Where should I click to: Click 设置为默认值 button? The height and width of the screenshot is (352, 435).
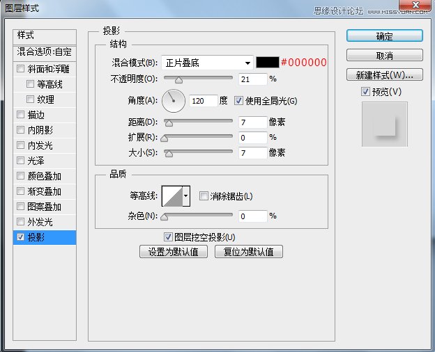pyautogui.click(x=174, y=251)
